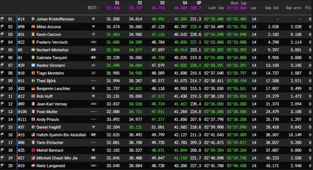Click car number #69
This screenshot has height=170, width=313.
(21, 104)
